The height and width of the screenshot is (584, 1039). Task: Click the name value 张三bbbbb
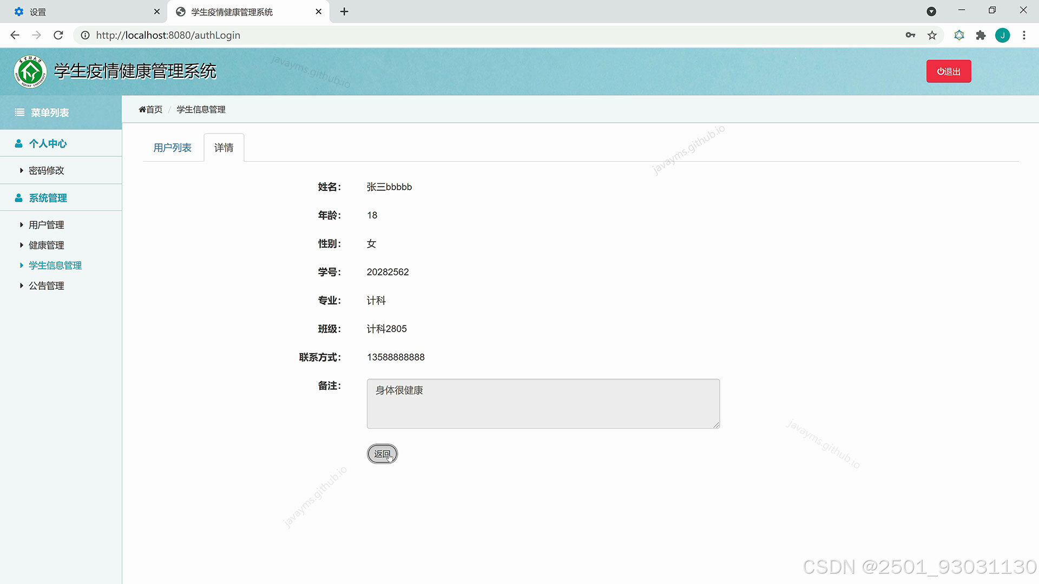389,187
